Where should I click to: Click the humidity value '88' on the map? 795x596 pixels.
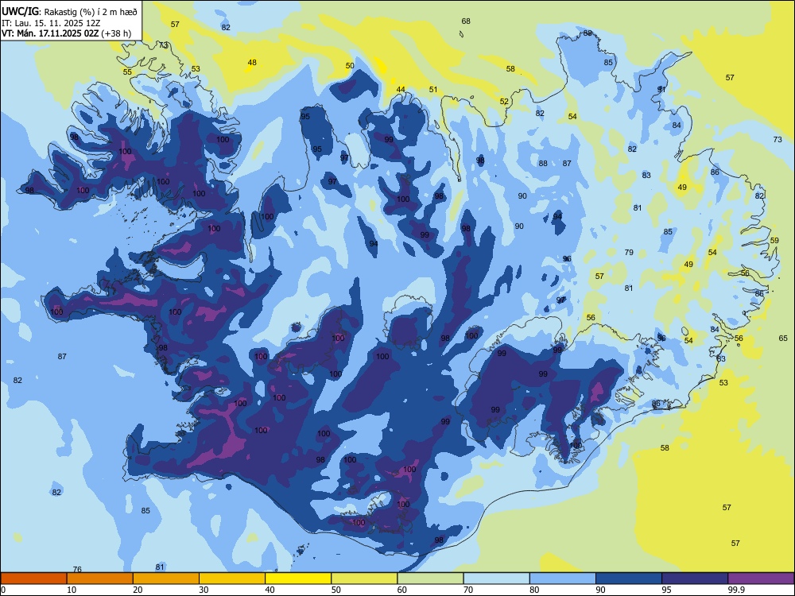click(543, 163)
